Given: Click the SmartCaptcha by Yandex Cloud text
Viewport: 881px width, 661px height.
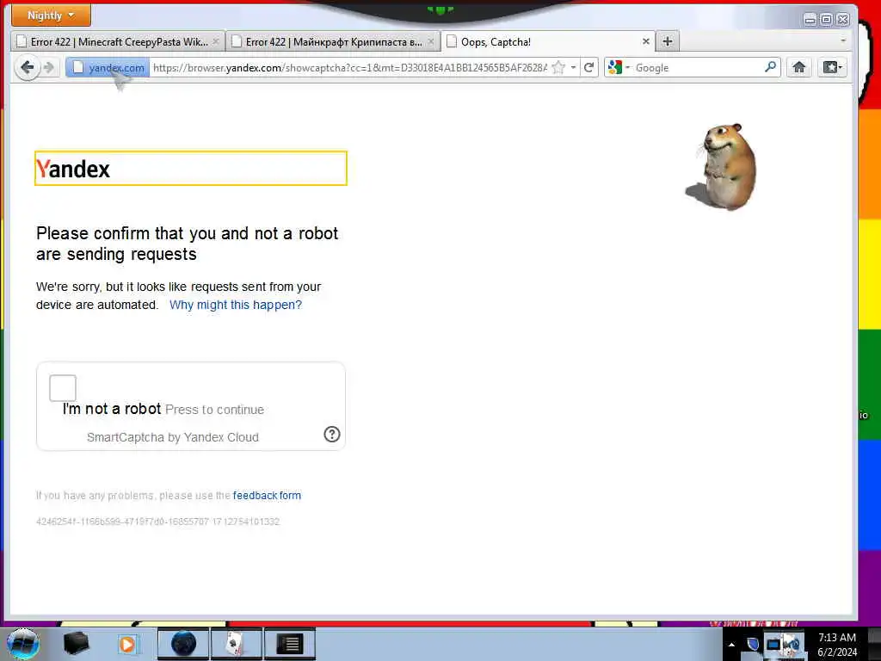Looking at the screenshot, I should 172,437.
